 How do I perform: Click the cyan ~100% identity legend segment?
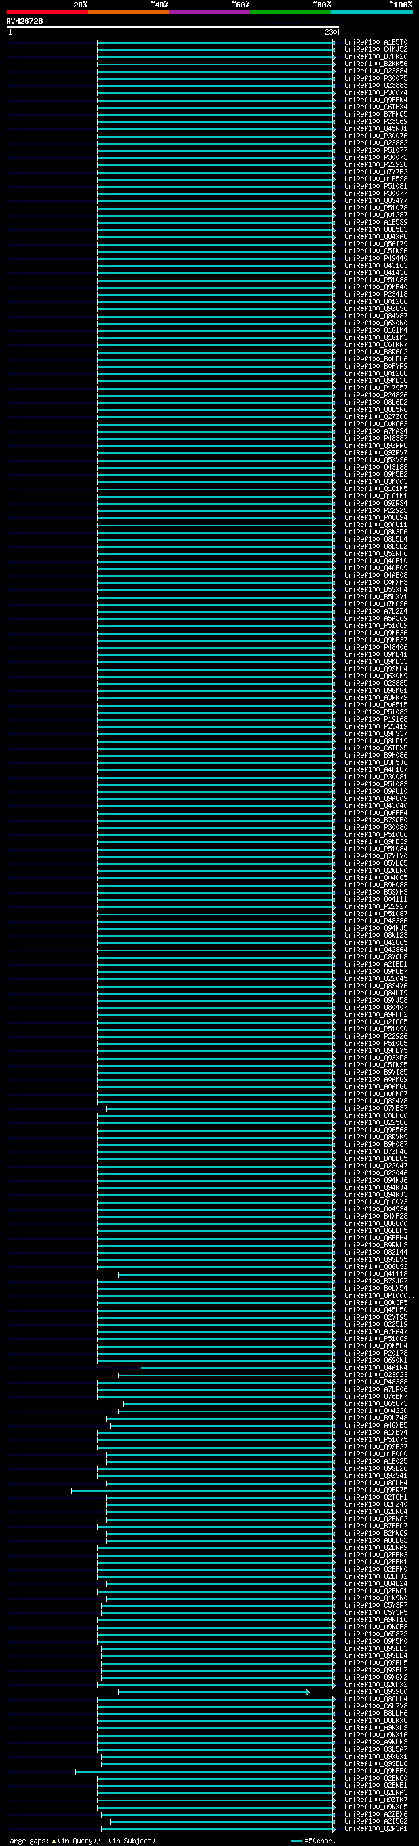pyautogui.click(x=371, y=12)
